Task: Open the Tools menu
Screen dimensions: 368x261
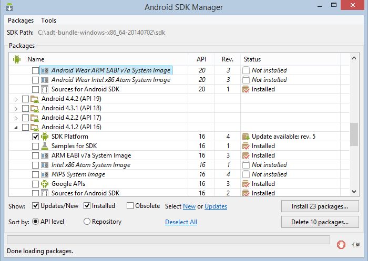Action: [x=48, y=20]
